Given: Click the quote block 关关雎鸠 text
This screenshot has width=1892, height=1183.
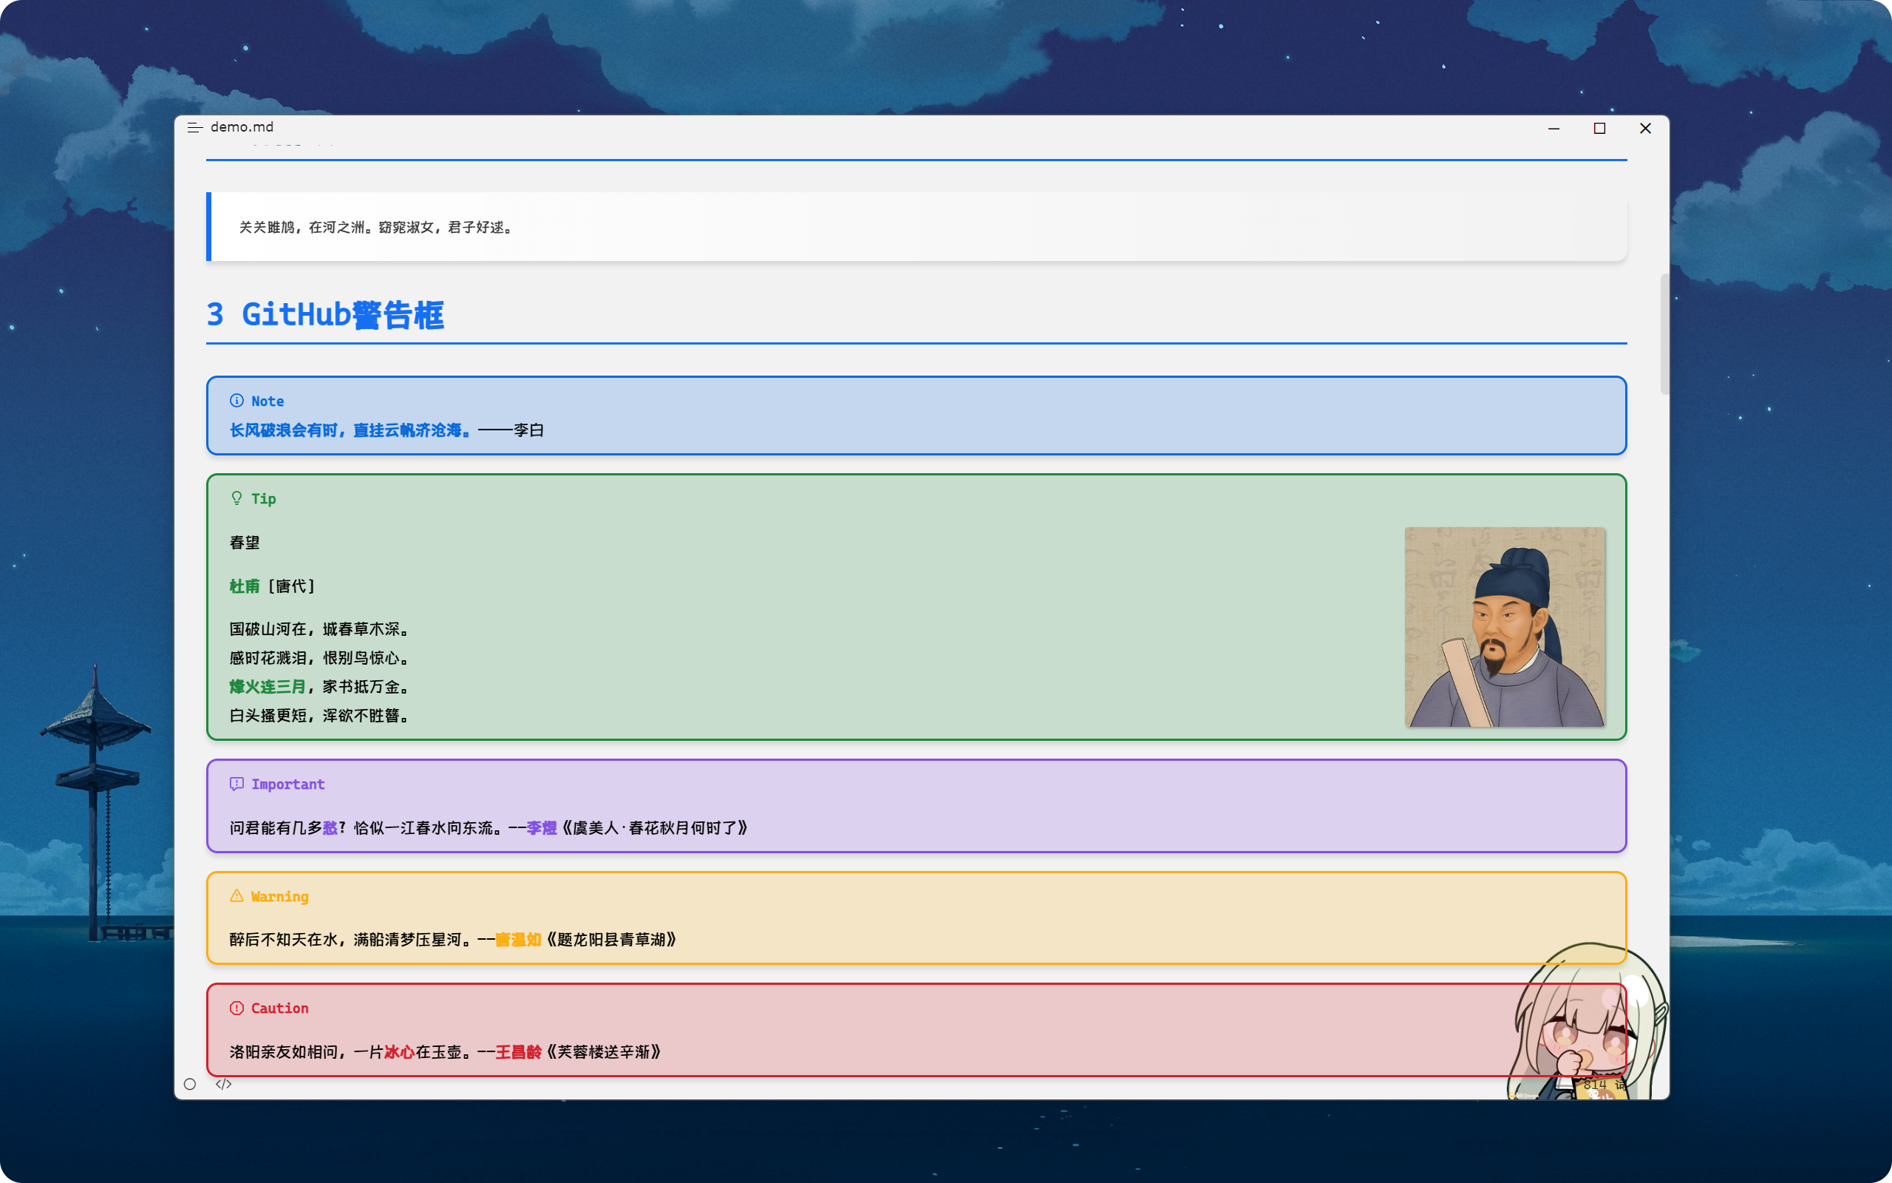Looking at the screenshot, I should click(375, 227).
